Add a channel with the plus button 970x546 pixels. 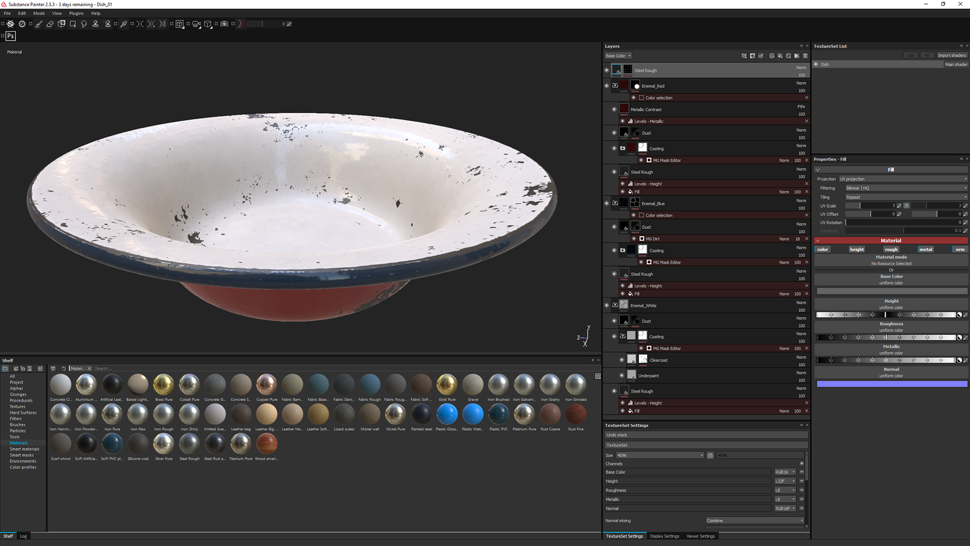(801, 464)
